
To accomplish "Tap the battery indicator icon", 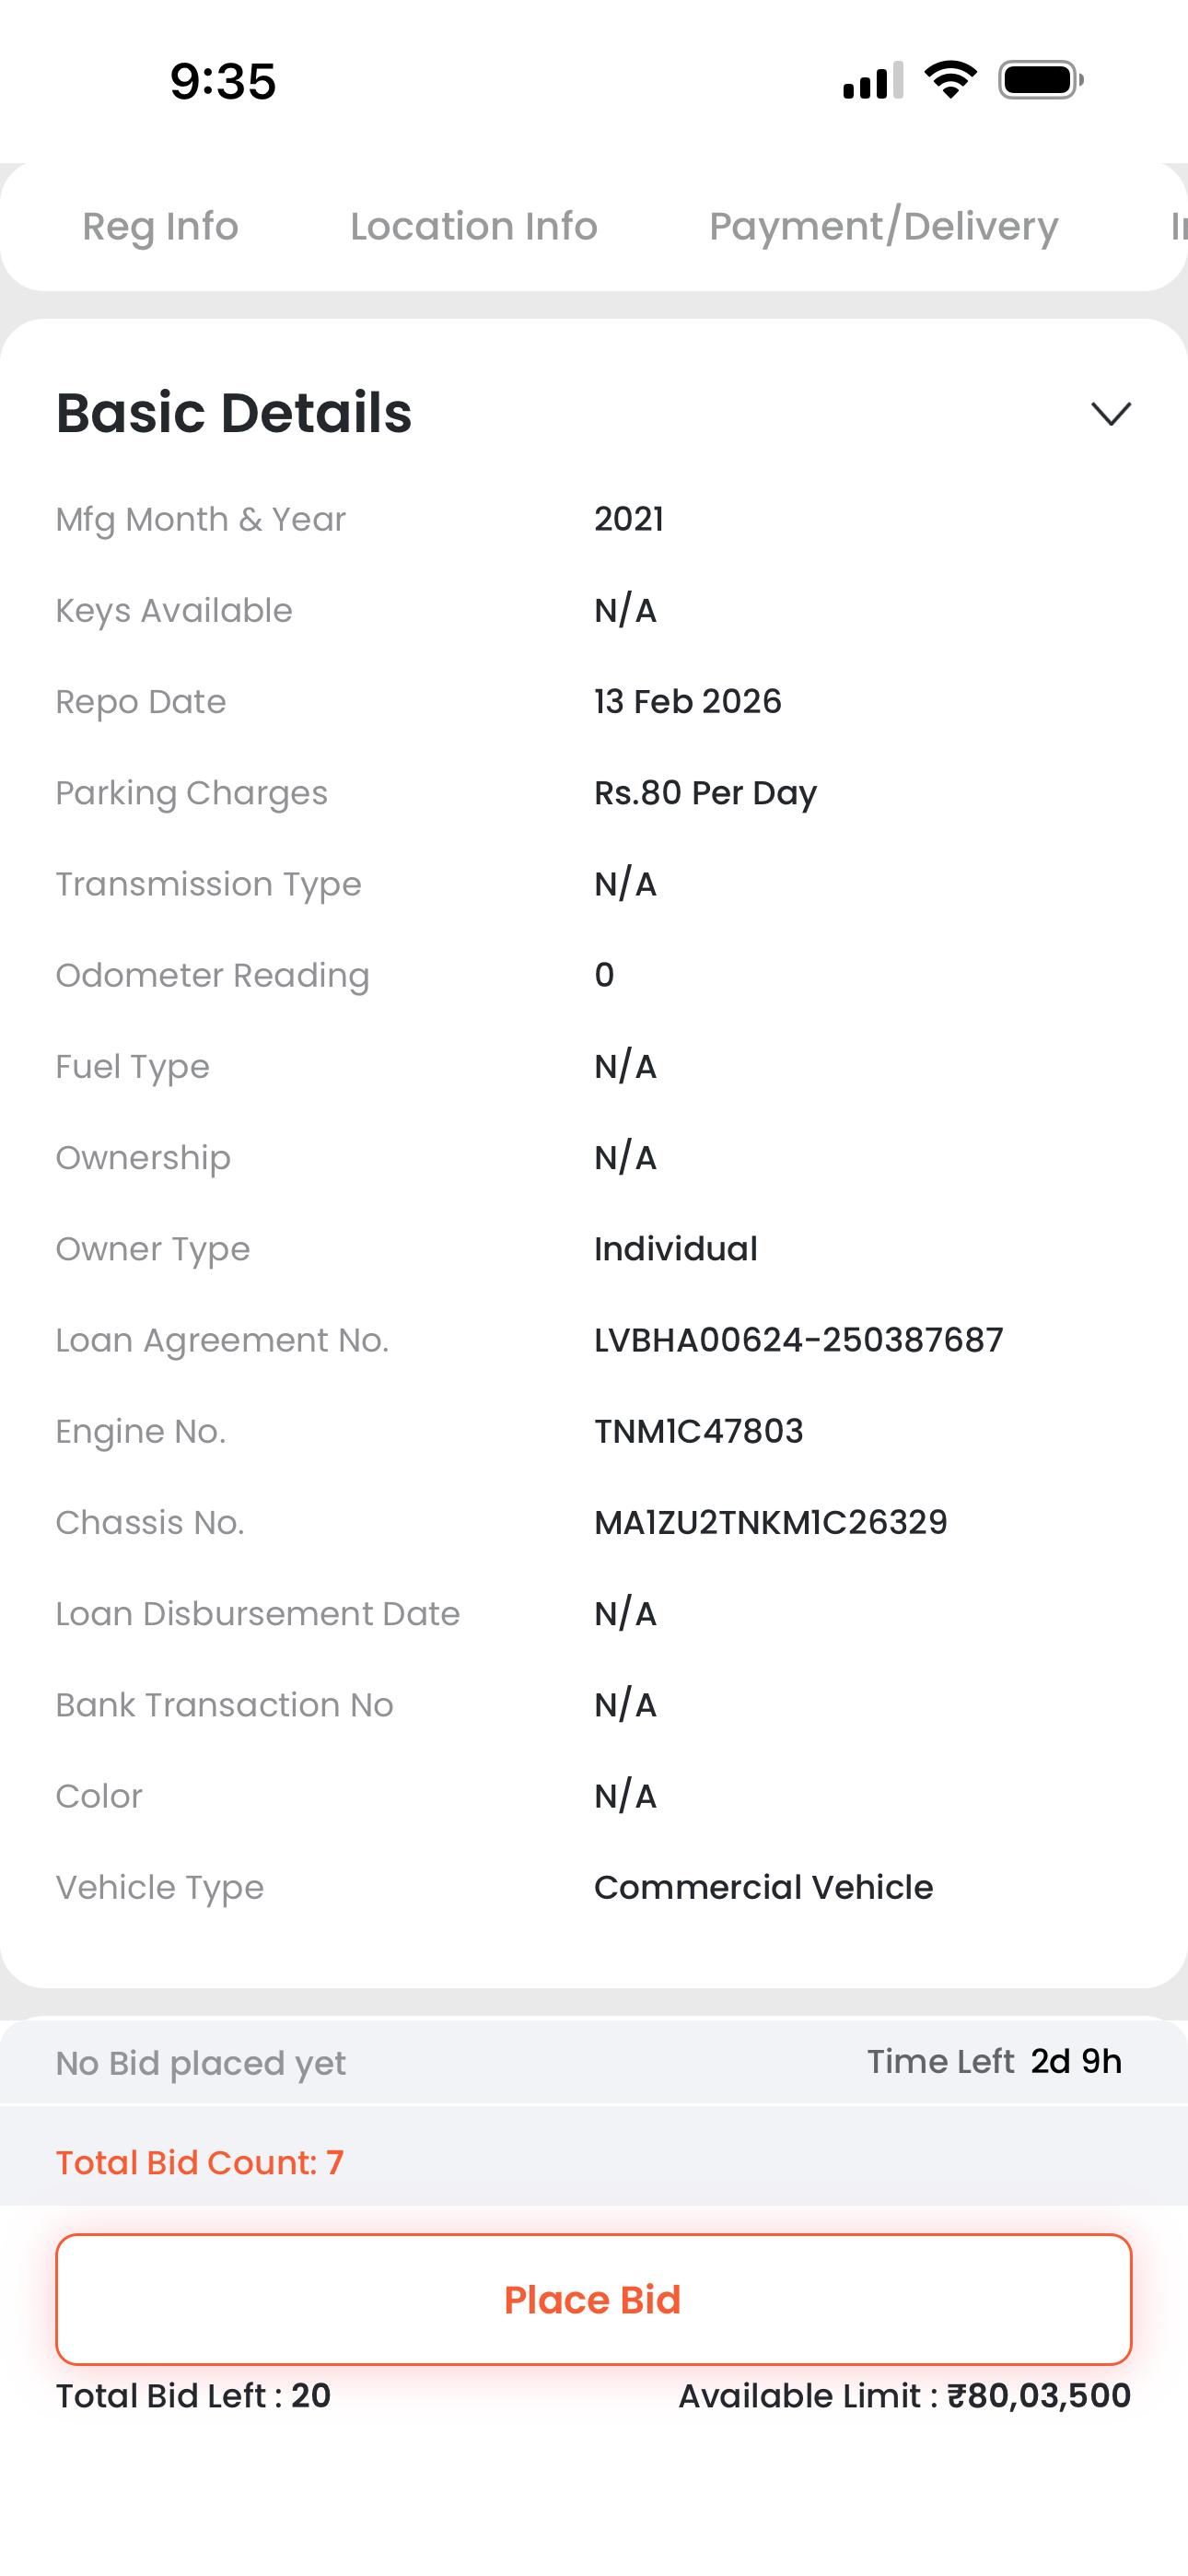I will tap(1040, 80).
